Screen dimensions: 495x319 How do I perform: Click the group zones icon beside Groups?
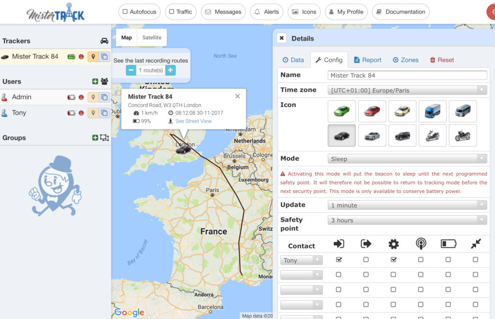pyautogui.click(x=104, y=138)
